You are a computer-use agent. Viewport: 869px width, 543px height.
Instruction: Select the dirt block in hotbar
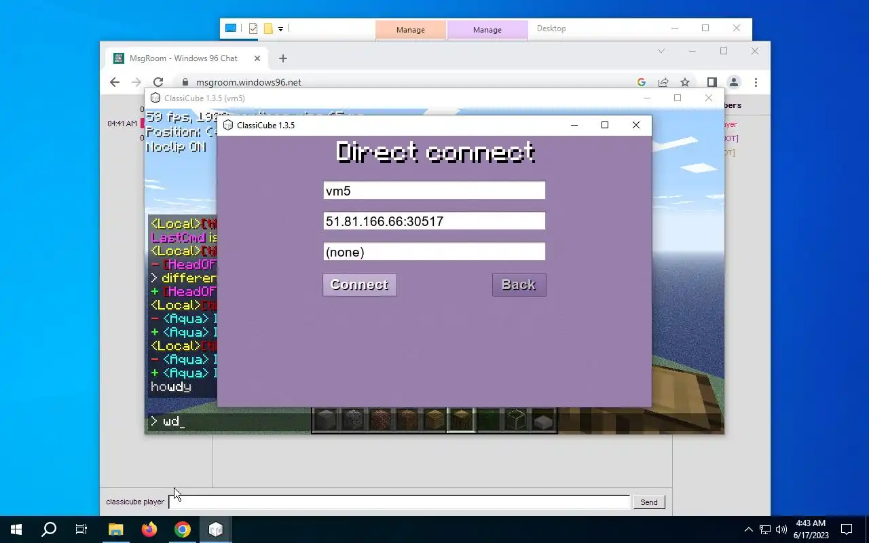coord(407,420)
